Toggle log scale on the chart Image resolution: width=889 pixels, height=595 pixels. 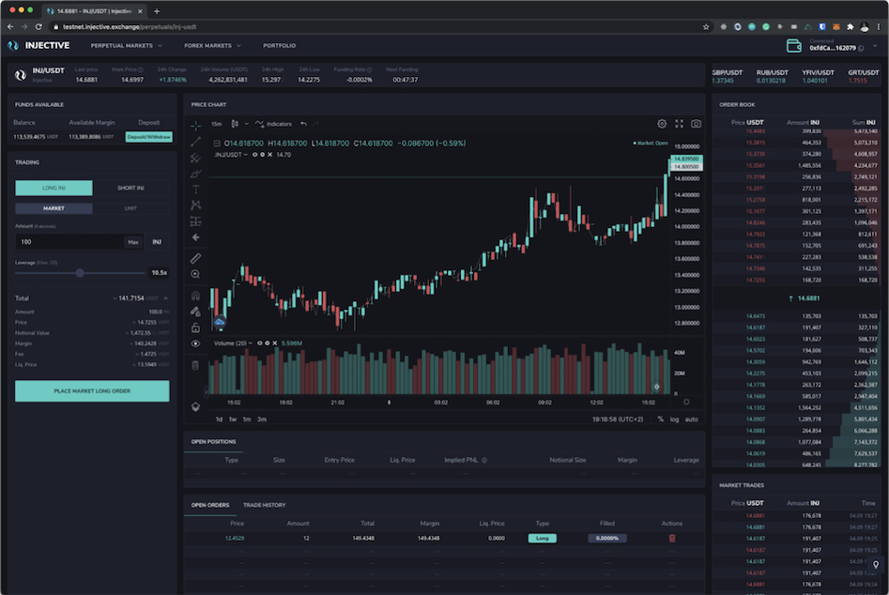[674, 419]
